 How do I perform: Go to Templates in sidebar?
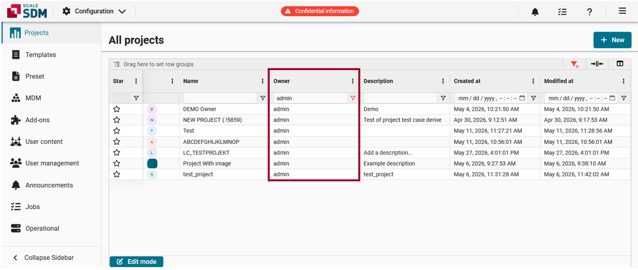pos(41,55)
